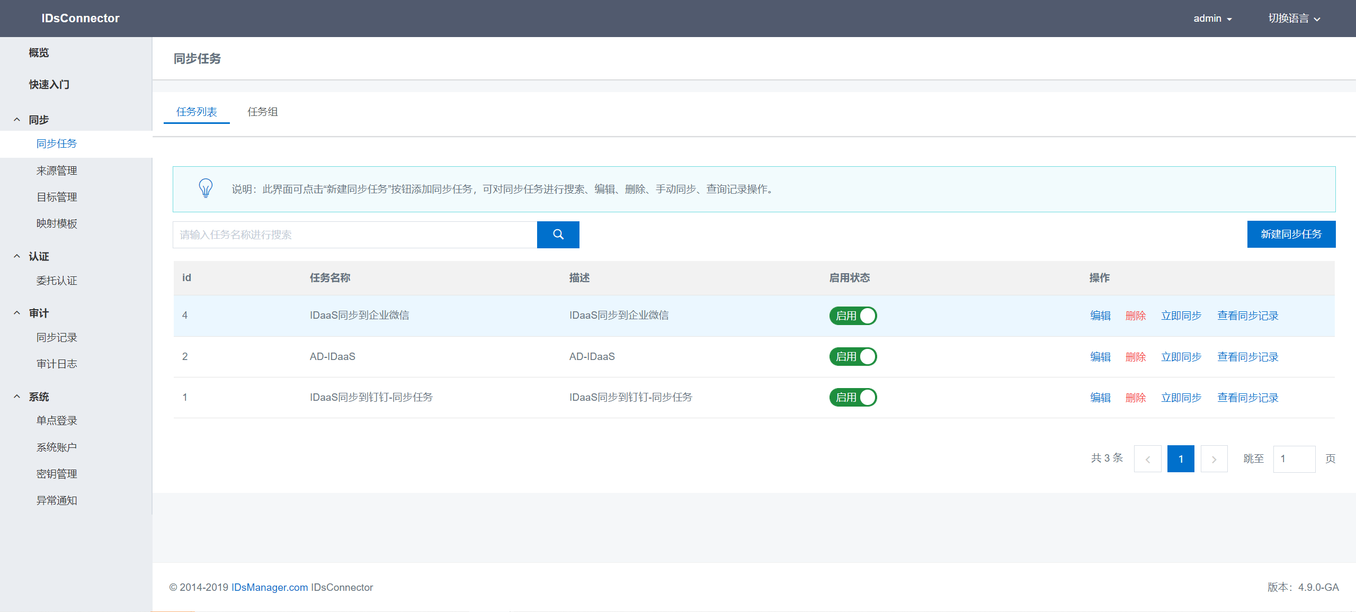
Task: Collapse the 系统 sidebar section chevron
Action: point(17,397)
